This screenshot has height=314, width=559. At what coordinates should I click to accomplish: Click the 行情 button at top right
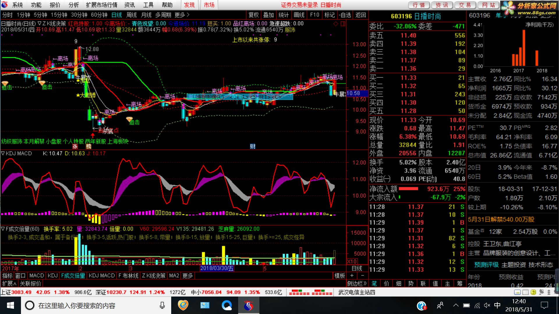419,5
